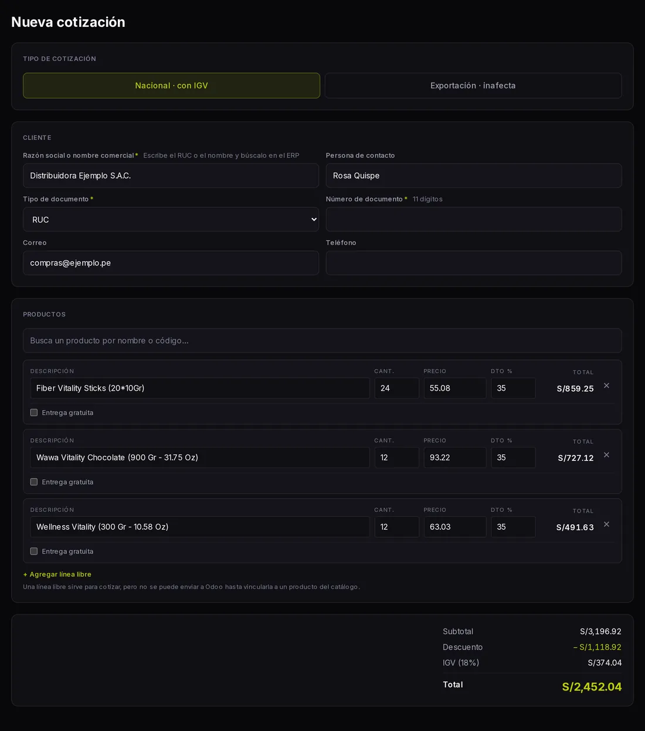This screenshot has width=645, height=731.
Task: Click the Nueva cotización page heading
Action: pyautogui.click(x=68, y=22)
